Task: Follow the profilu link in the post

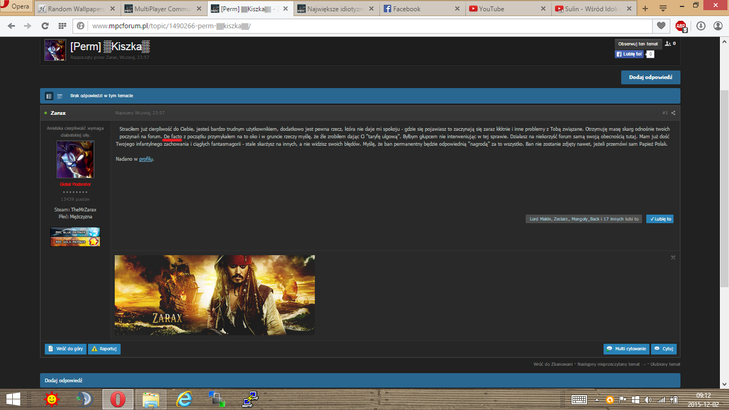Action: point(146,159)
